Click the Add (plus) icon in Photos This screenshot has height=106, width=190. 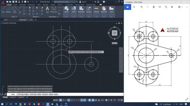tap(134, 7)
